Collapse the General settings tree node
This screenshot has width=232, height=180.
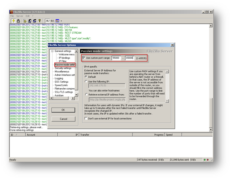(x=52, y=51)
